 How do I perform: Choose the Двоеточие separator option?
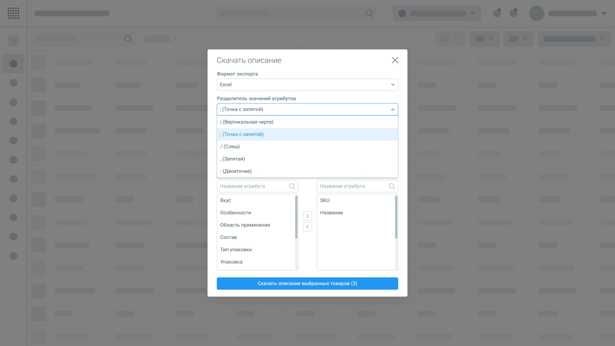(x=236, y=171)
